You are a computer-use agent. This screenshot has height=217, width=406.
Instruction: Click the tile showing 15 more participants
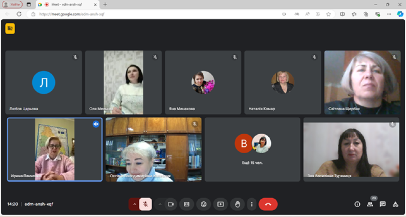point(252,150)
